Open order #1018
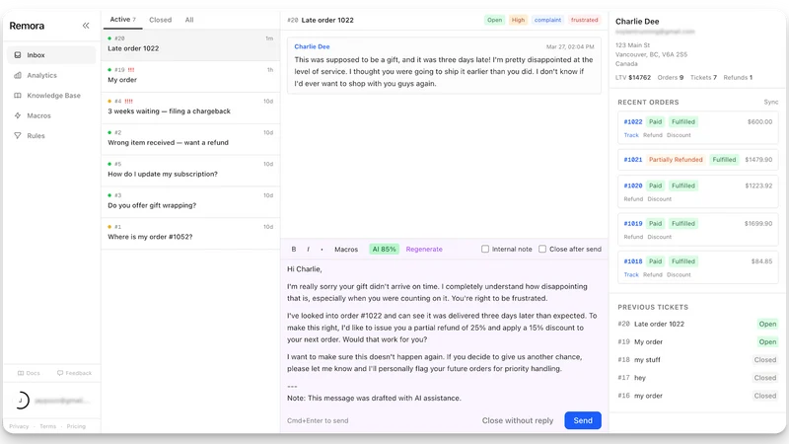Image resolution: width=789 pixels, height=444 pixels. coord(633,261)
